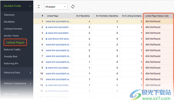Expand the Historical Data section
The image size is (174, 103).
click(x=30, y=73)
